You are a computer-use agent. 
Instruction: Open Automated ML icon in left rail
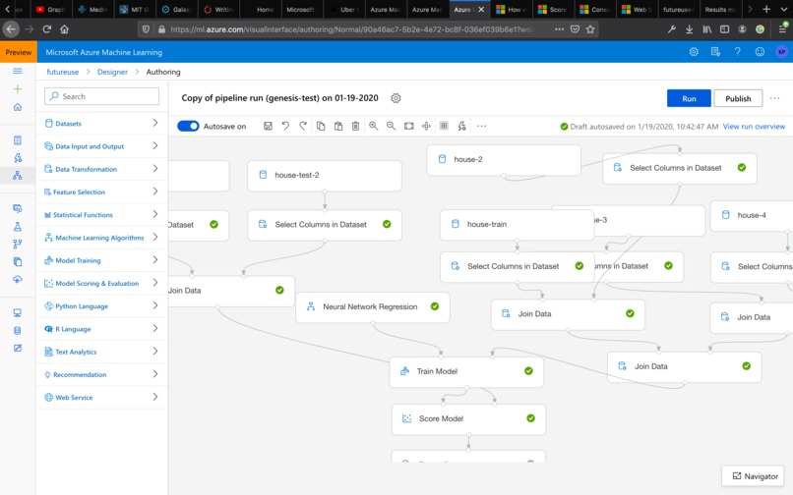(18, 157)
